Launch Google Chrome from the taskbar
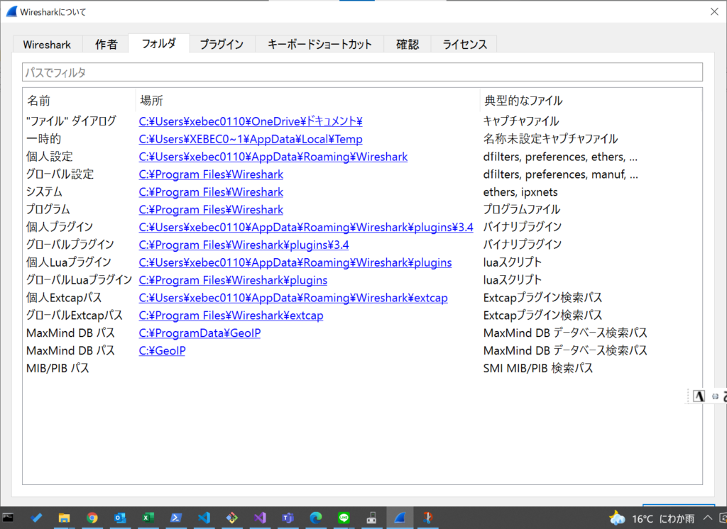This screenshot has height=529, width=727. click(92, 518)
